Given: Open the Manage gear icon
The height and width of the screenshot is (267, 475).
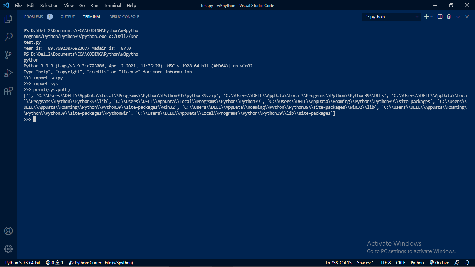Looking at the screenshot, I should click(8, 249).
